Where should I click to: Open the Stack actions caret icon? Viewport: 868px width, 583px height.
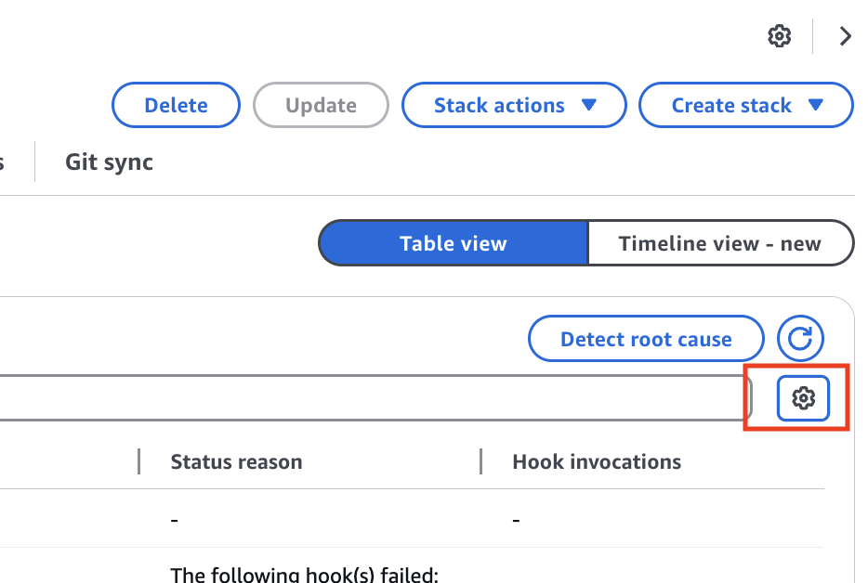click(591, 105)
